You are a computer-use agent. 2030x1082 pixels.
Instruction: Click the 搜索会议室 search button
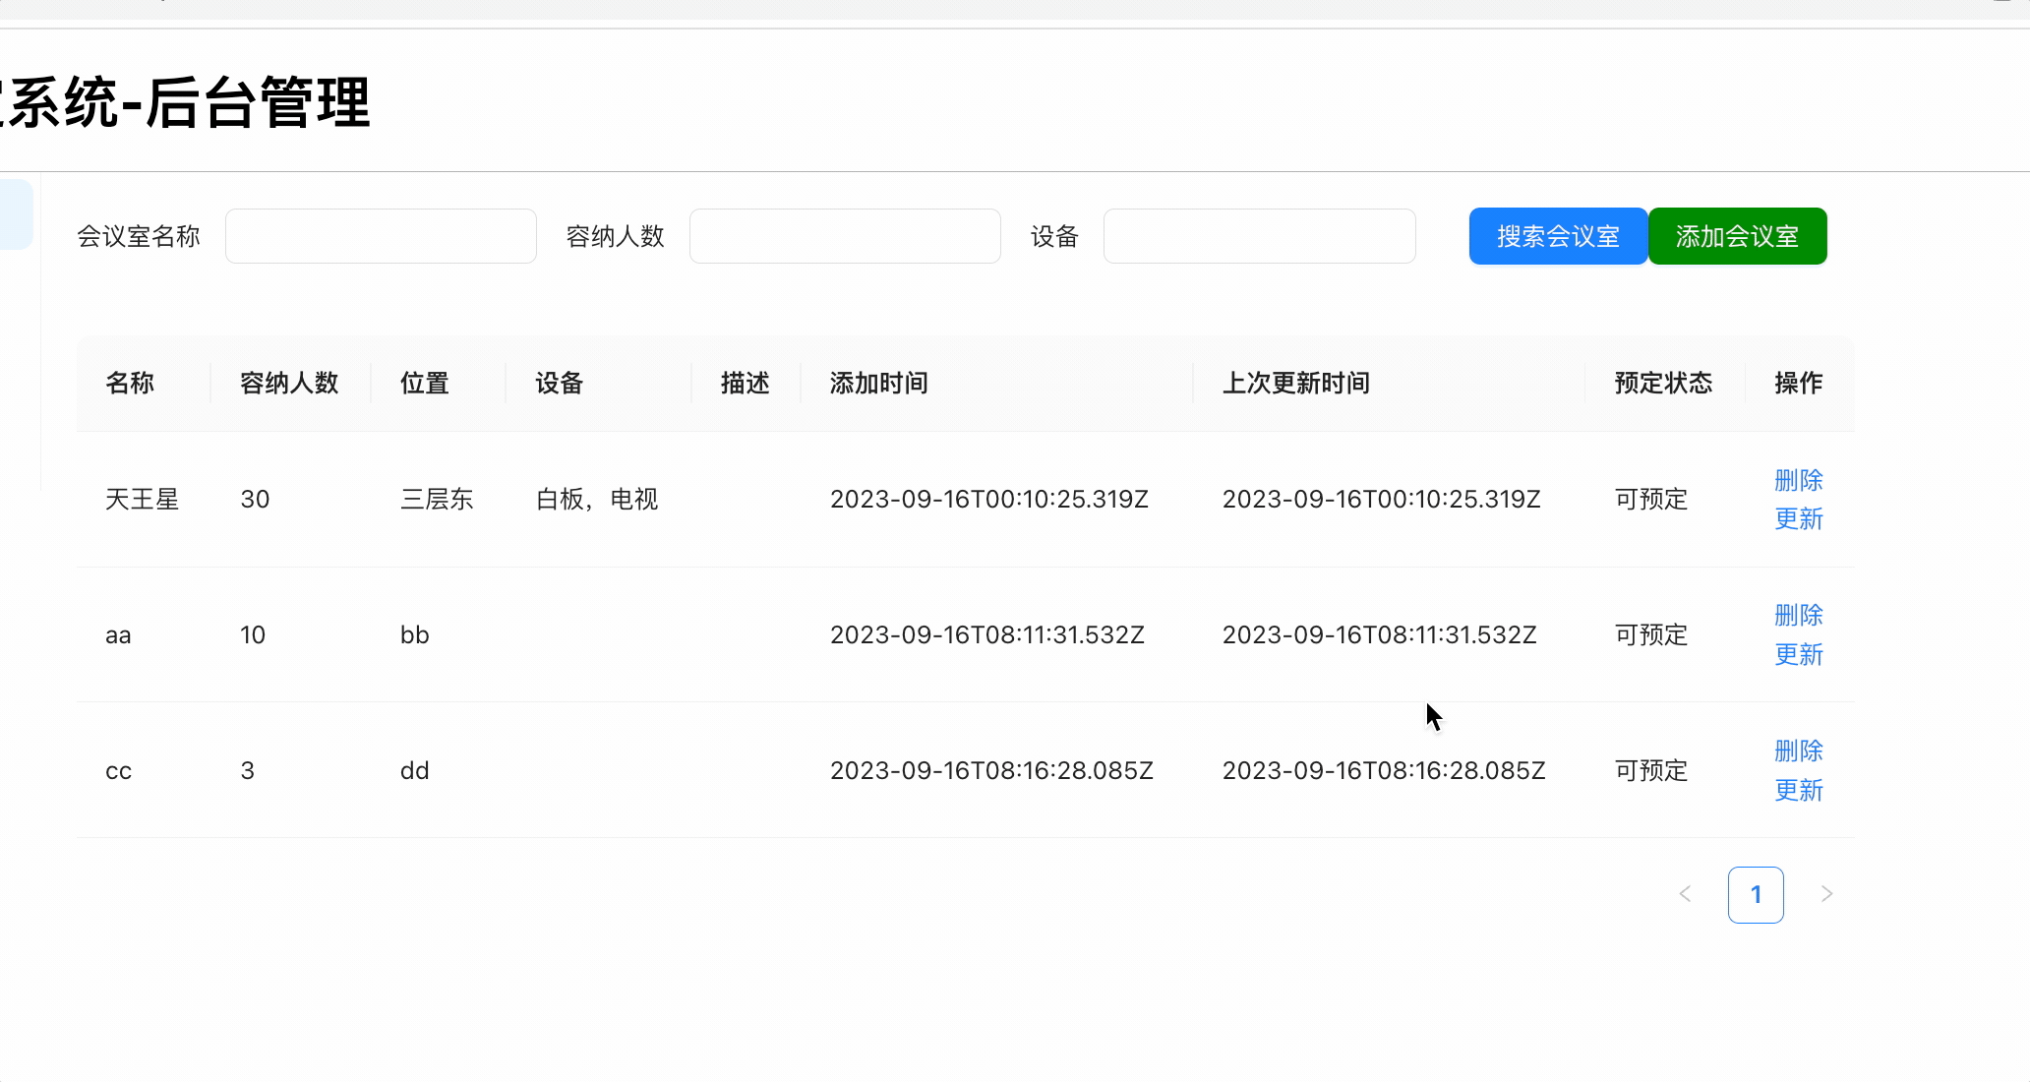coord(1558,236)
